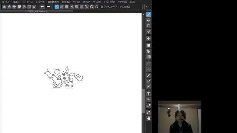Open the 選択範囲(S) Select menu
Screen dimensions: 237x133
tap(53, 2)
